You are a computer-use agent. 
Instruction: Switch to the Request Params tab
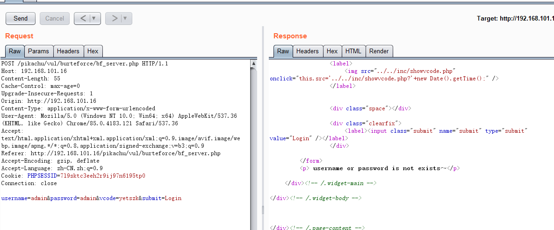[38, 51]
